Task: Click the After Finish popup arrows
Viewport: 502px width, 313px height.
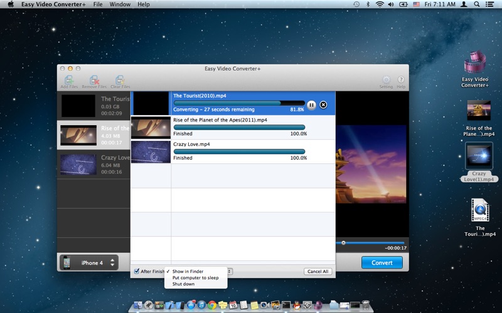Action: click(x=230, y=271)
